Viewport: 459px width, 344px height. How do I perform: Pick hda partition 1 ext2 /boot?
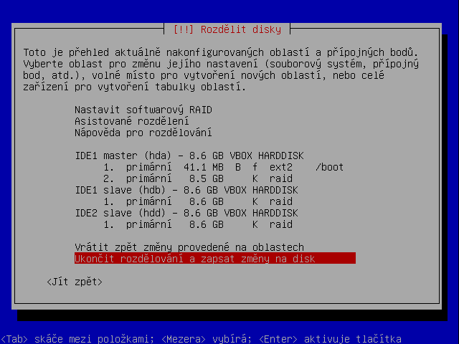(223, 167)
